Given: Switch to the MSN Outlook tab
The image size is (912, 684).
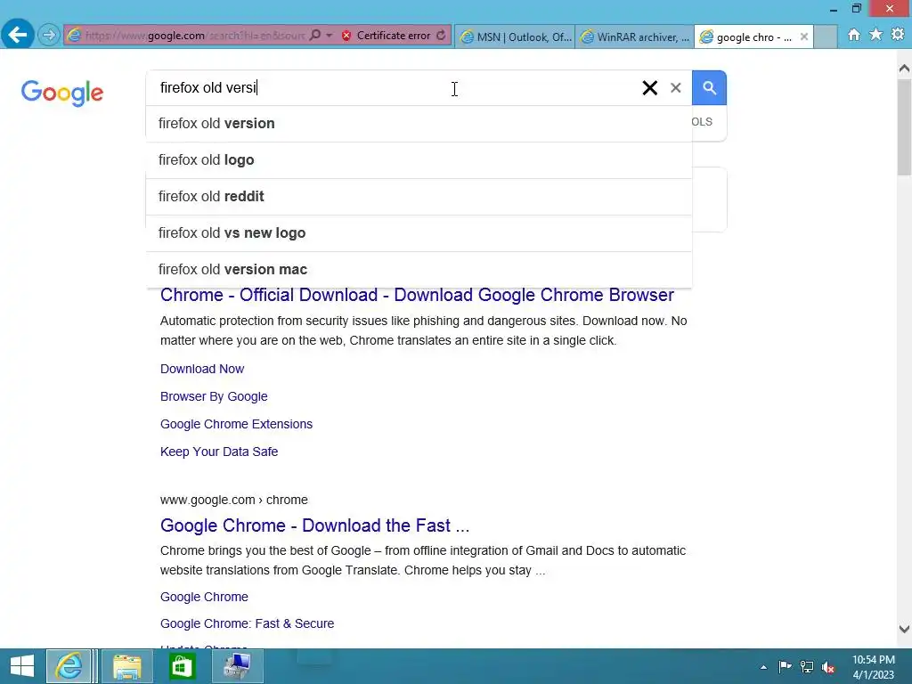Looking at the screenshot, I should 515,37.
